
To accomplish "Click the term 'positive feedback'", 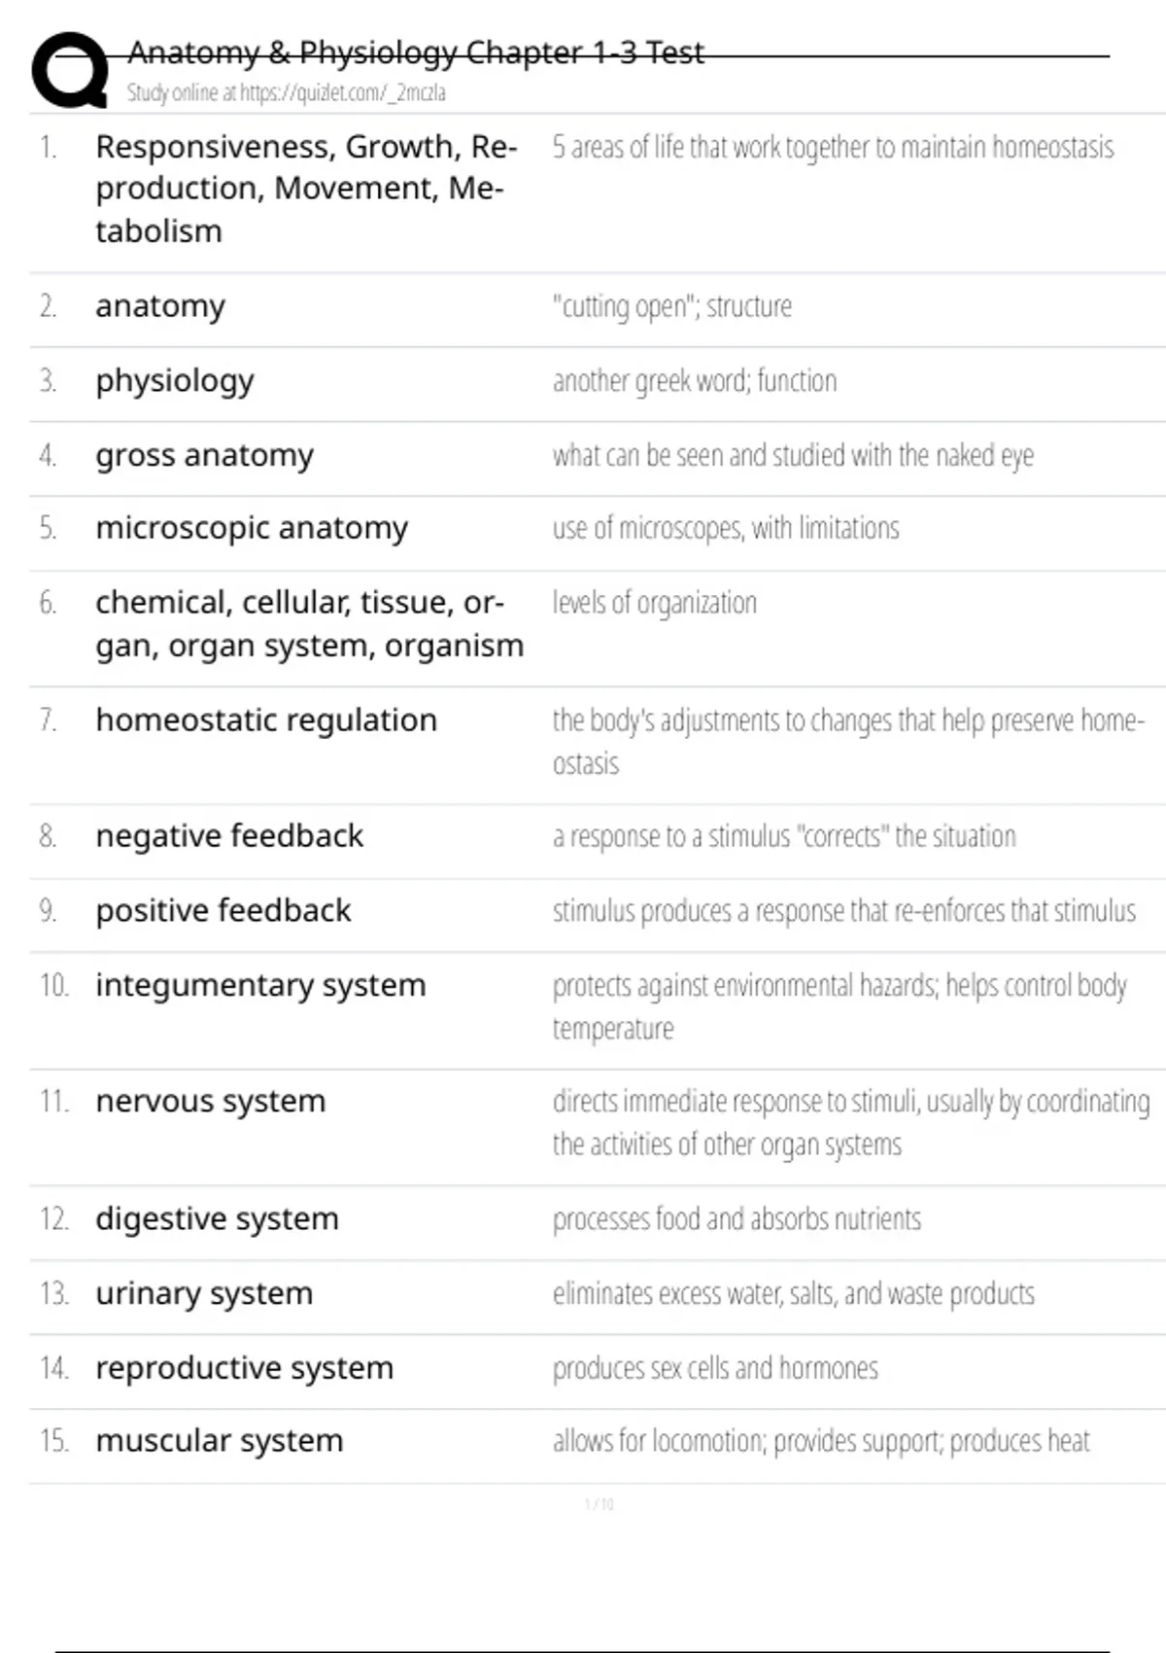I will point(223,911).
